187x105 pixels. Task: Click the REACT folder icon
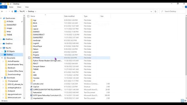point(32,64)
